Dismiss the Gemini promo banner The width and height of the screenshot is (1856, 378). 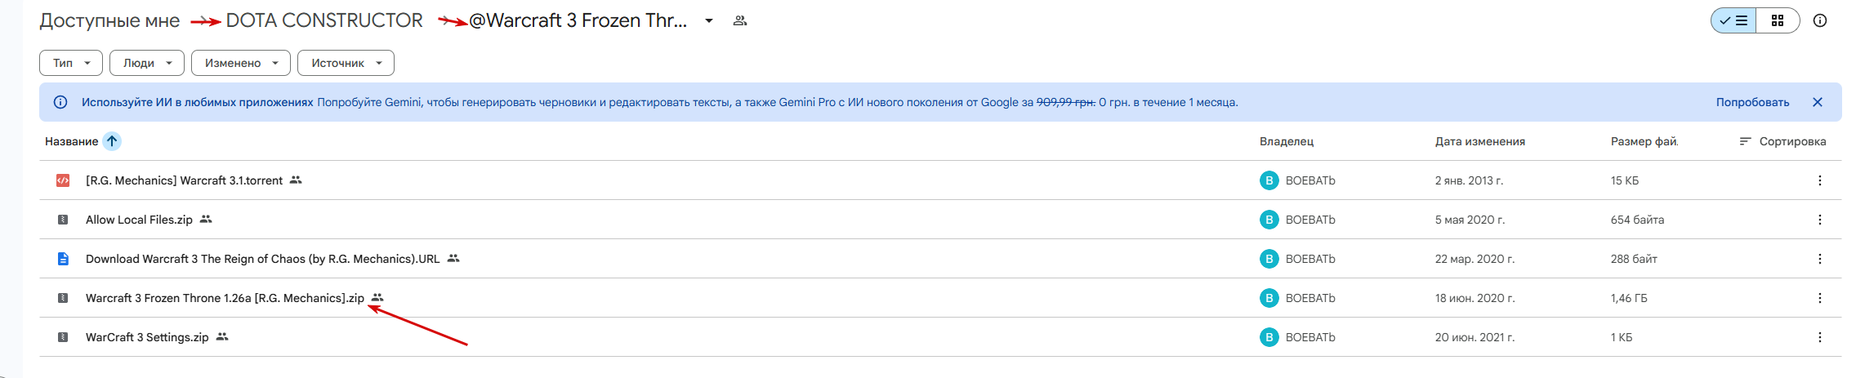[x=1817, y=102]
